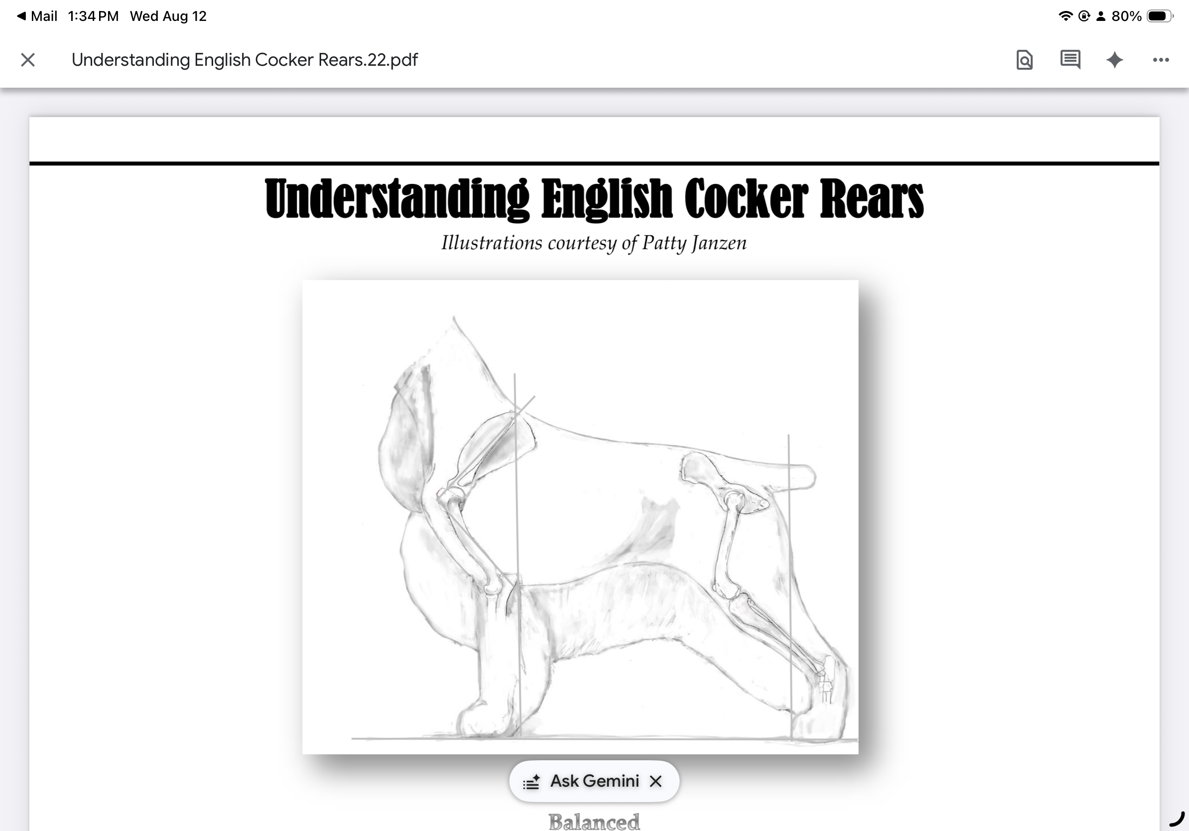This screenshot has height=831, width=1189.
Task: Tap the Gemini sparkle icon in the toolbar
Action: 1114,60
